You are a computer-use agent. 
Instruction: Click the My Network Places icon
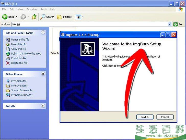click(x=8, y=95)
